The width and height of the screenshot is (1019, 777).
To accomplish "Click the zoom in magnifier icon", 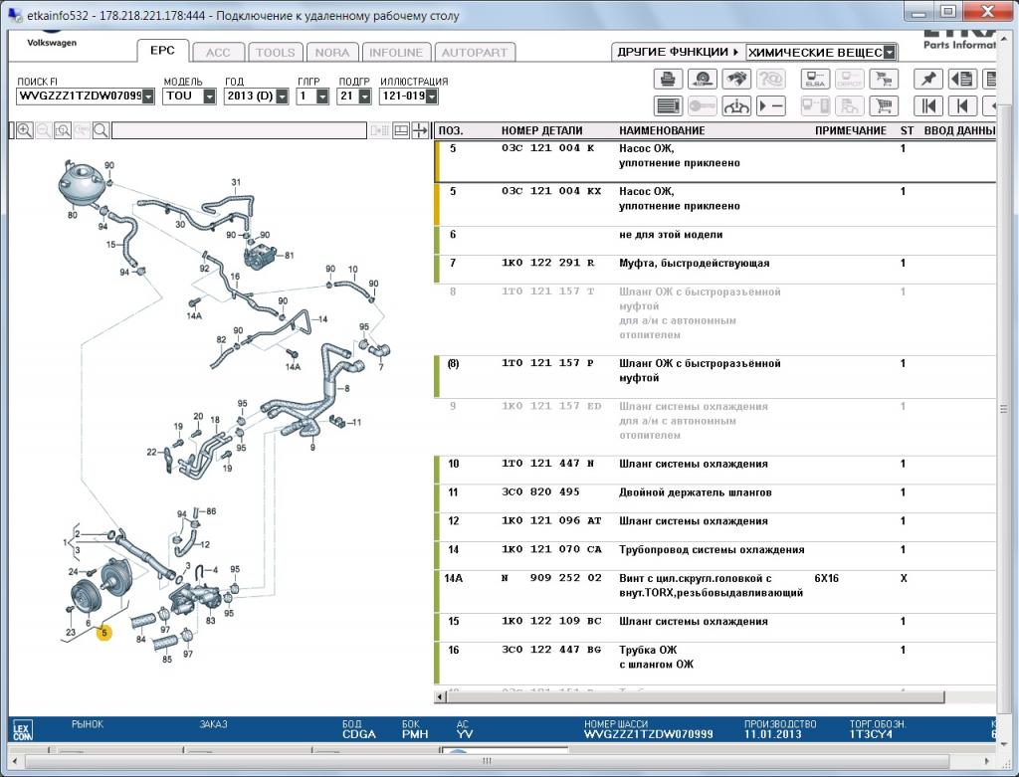I will (x=25, y=130).
